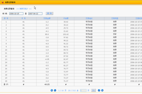Viewport: 142px width, 94px height.
Task: Select row number 1 cell
Action: 6,22
